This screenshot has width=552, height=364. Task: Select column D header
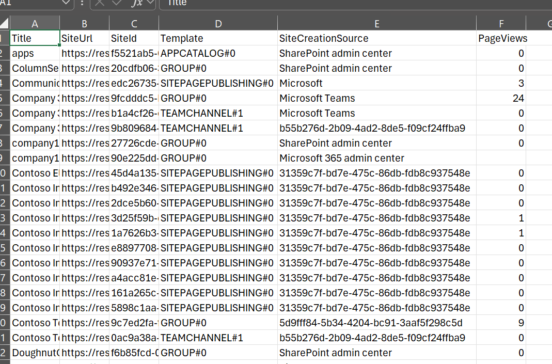pos(218,23)
